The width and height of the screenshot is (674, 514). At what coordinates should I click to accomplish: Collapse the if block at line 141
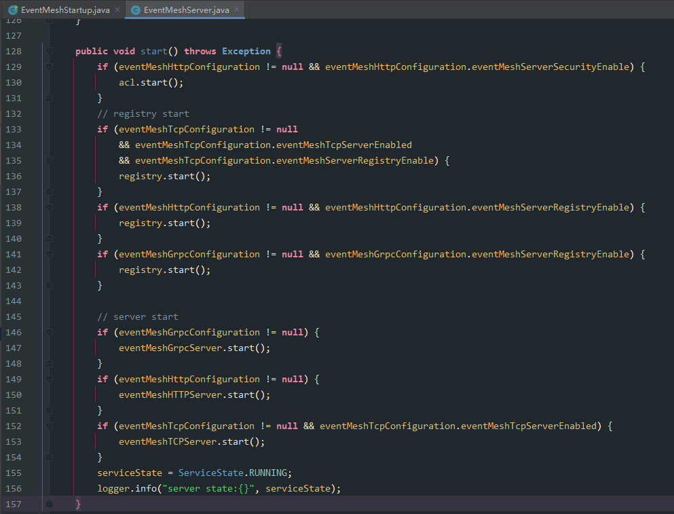tap(50, 254)
